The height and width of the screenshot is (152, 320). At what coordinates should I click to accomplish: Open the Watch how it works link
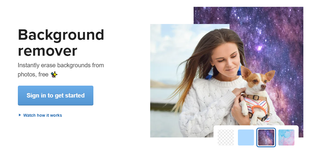pyautogui.click(x=43, y=115)
